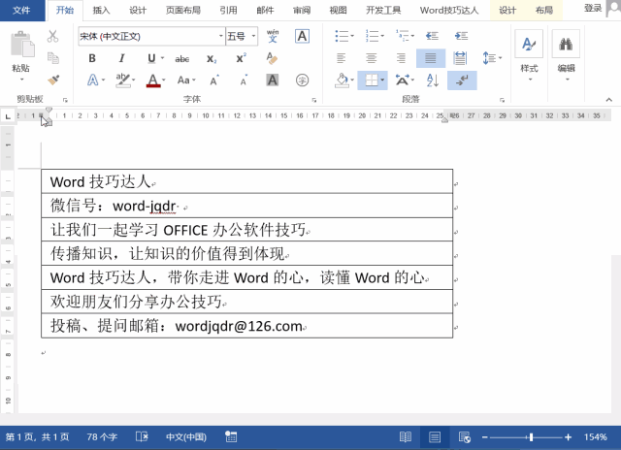The width and height of the screenshot is (621, 450).
Task: Toggle Underline formatting
Action: tap(151, 58)
